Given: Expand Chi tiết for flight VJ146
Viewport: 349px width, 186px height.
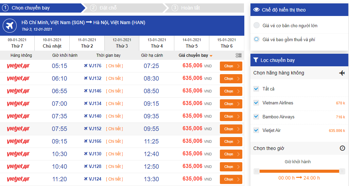Looking at the screenshot, I should [115, 91].
